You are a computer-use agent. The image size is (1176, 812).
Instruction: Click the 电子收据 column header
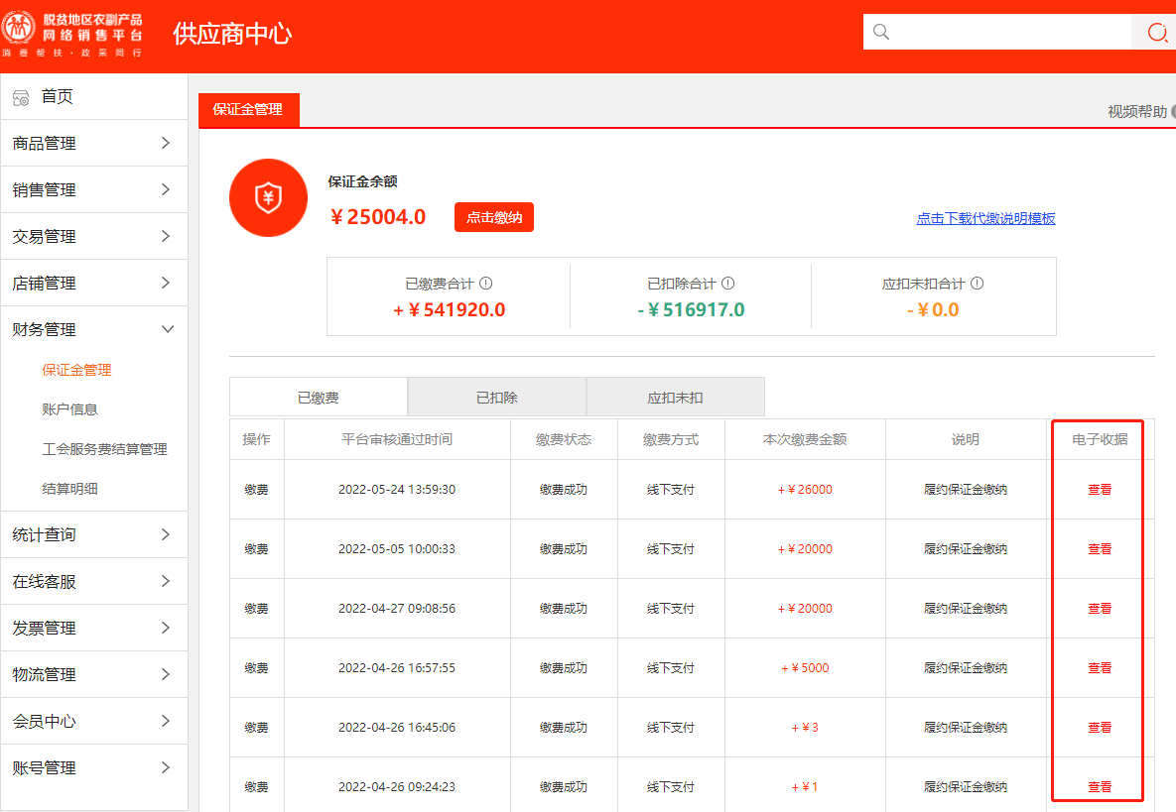1100,439
